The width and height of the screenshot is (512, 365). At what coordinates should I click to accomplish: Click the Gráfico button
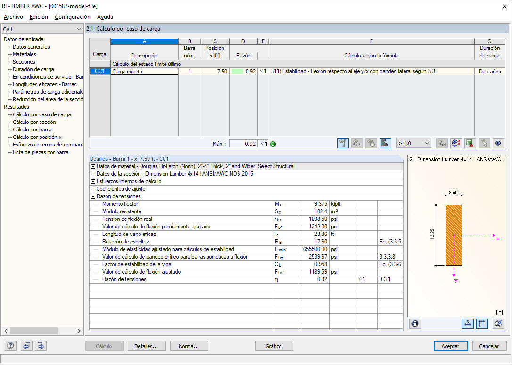[x=273, y=346]
